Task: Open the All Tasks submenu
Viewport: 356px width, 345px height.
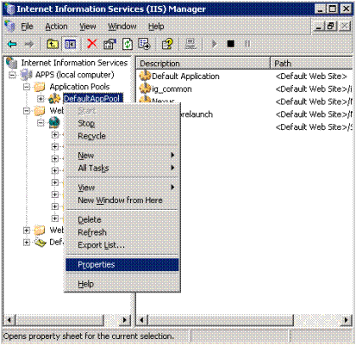Action: (x=122, y=168)
